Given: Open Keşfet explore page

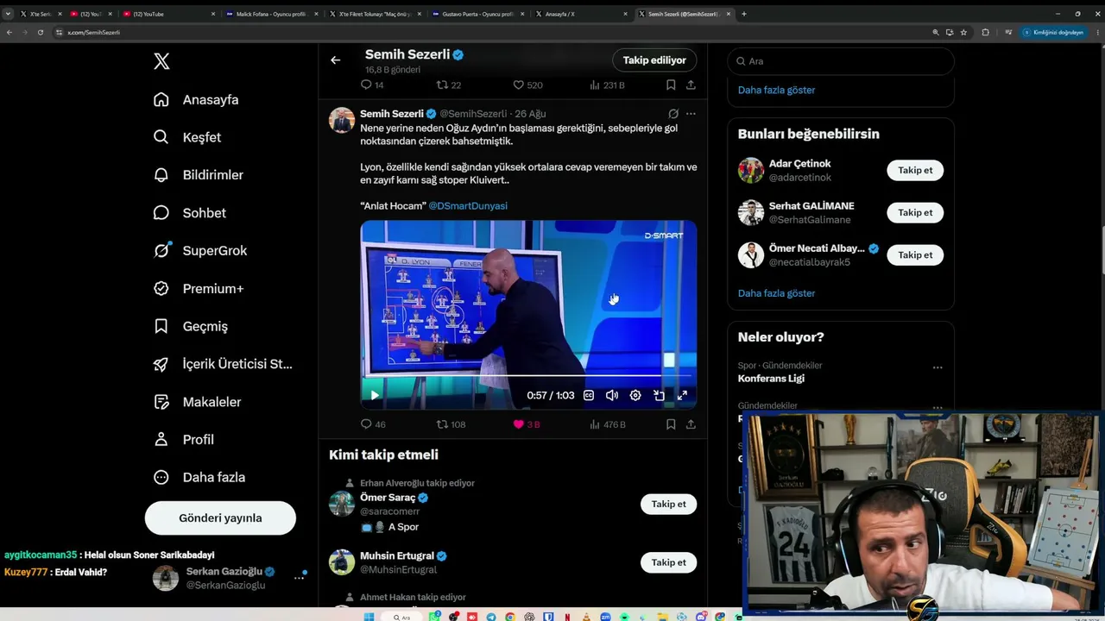Looking at the screenshot, I should (x=187, y=137).
